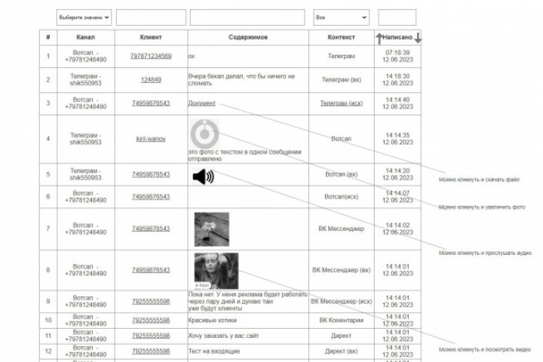The width and height of the screenshot is (543, 362).
Task: Click the 'Телеграм (вх)' context cell
Action: pyautogui.click(x=342, y=80)
